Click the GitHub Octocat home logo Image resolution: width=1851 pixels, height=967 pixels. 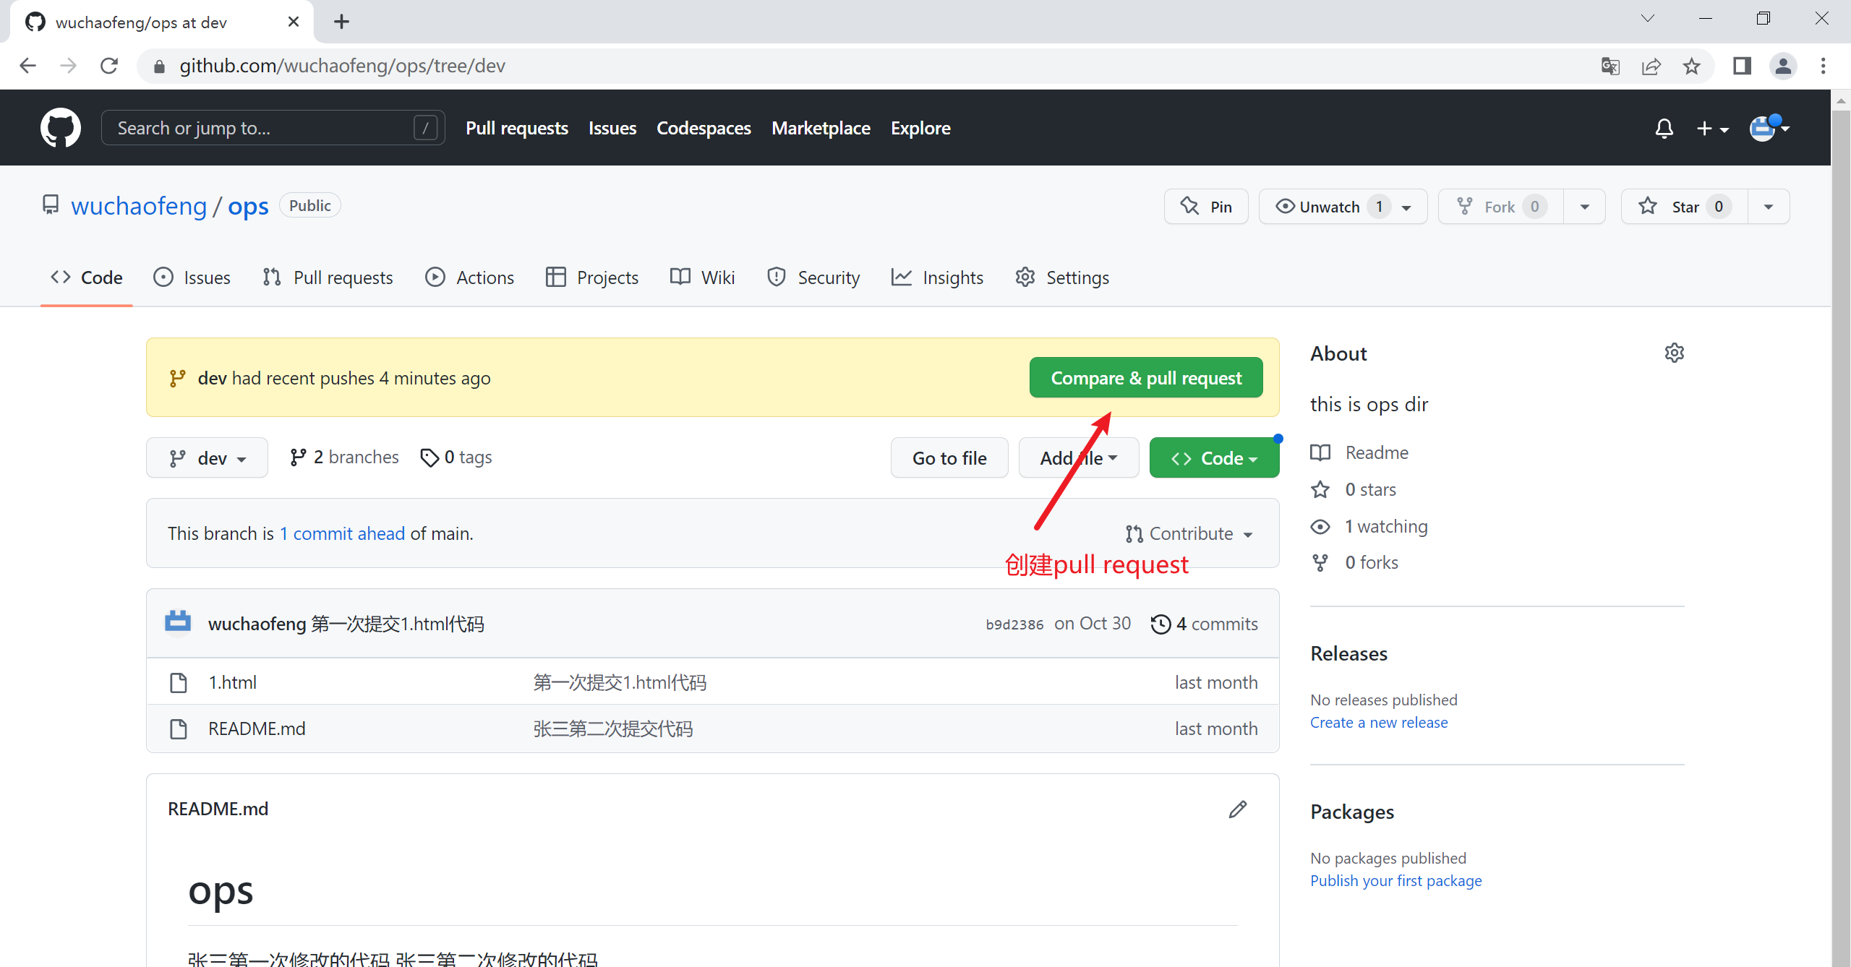(61, 128)
